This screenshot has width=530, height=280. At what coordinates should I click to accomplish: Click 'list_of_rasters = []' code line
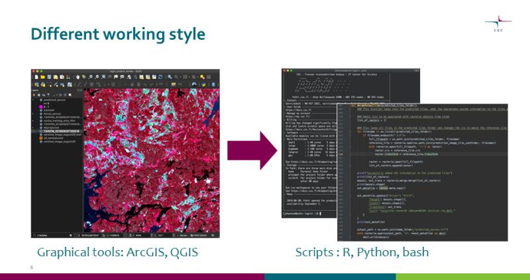(372, 120)
